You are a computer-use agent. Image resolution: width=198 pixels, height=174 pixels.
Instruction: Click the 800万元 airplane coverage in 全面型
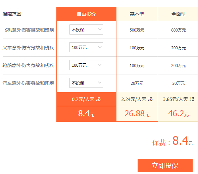179,30
